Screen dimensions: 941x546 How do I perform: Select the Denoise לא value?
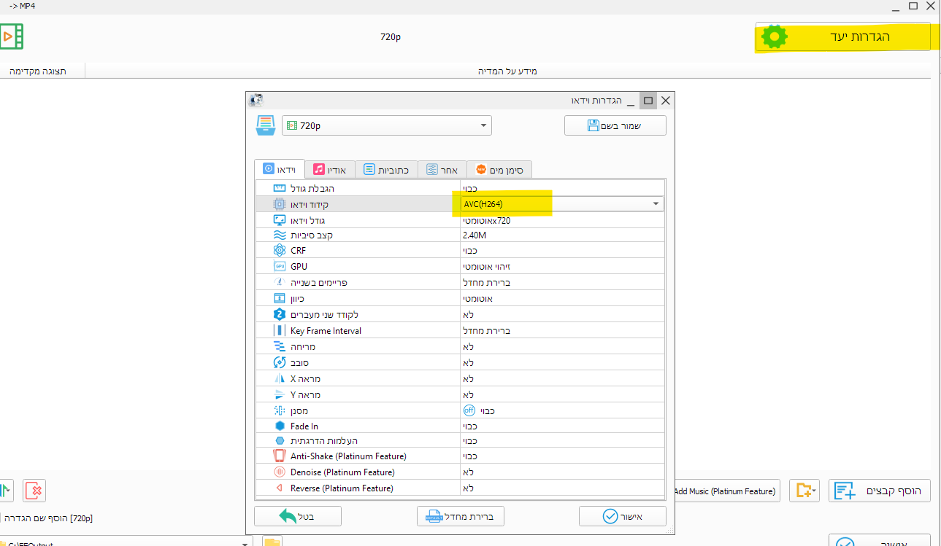pyautogui.click(x=562, y=472)
